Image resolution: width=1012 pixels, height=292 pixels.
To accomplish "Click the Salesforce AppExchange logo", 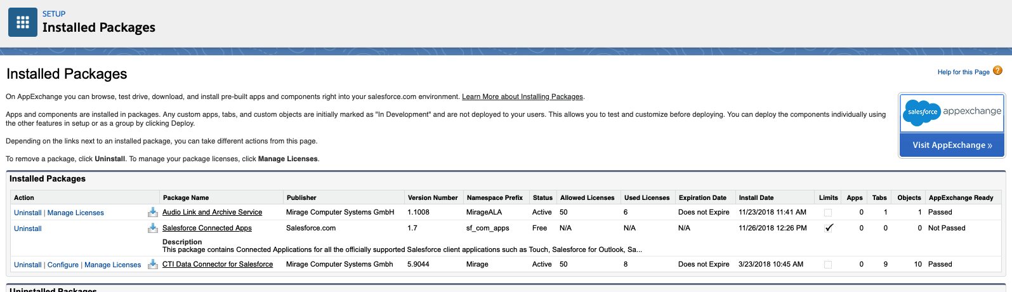I will (x=952, y=112).
